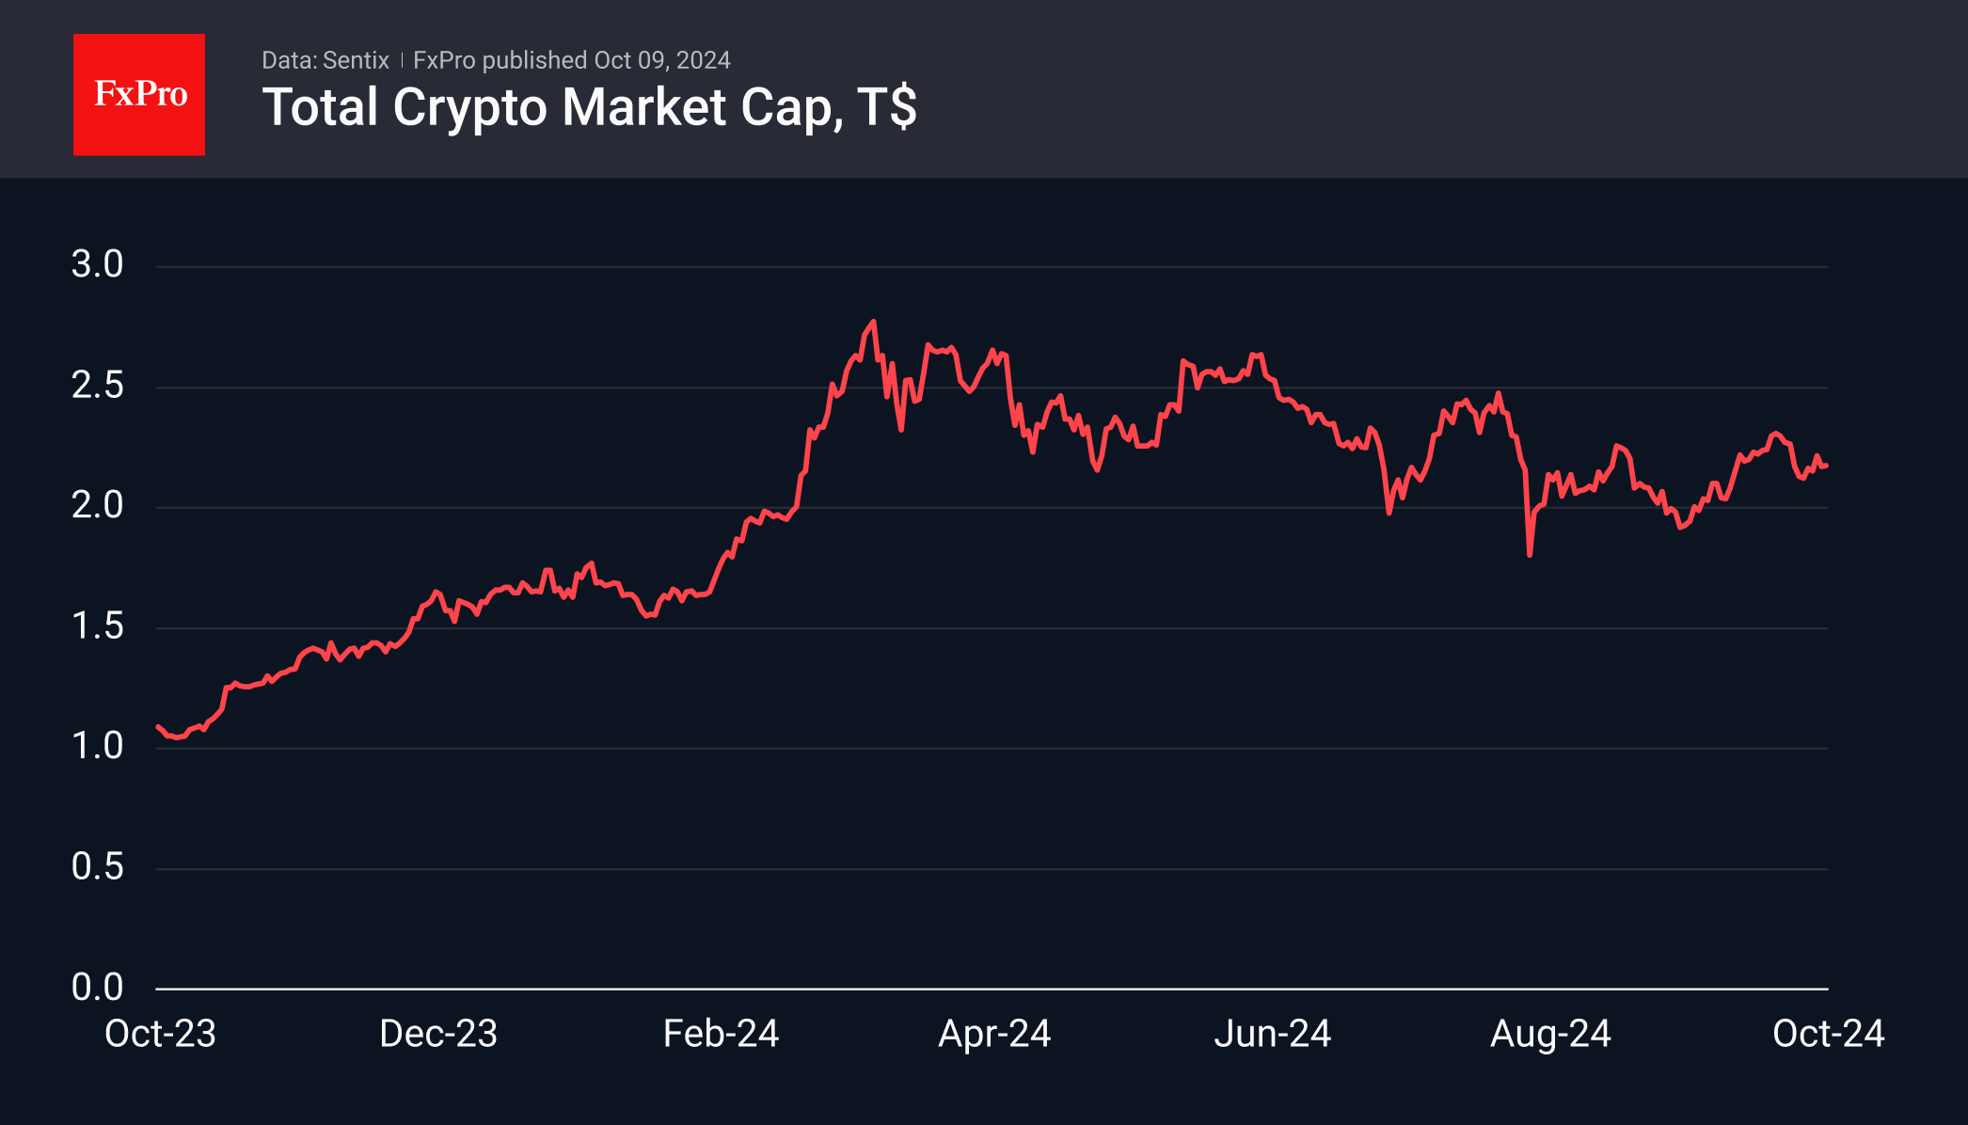Viewport: 1968px width, 1125px height.
Task: Click the 2.0 y-axis label
Action: pos(98,505)
